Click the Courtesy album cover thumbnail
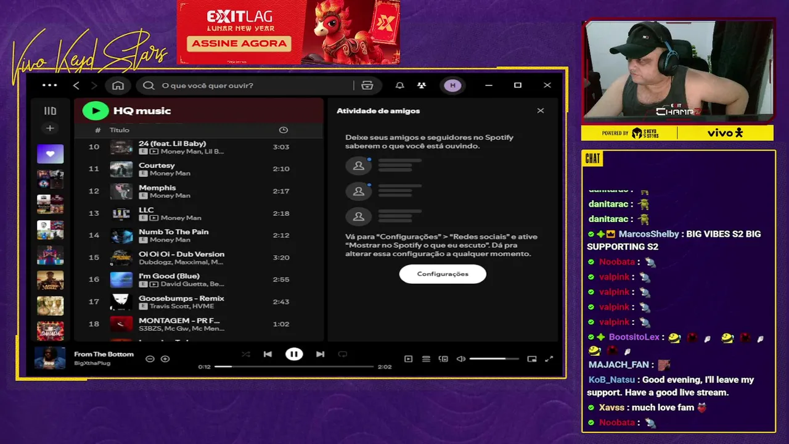This screenshot has width=789, height=444. point(121,169)
